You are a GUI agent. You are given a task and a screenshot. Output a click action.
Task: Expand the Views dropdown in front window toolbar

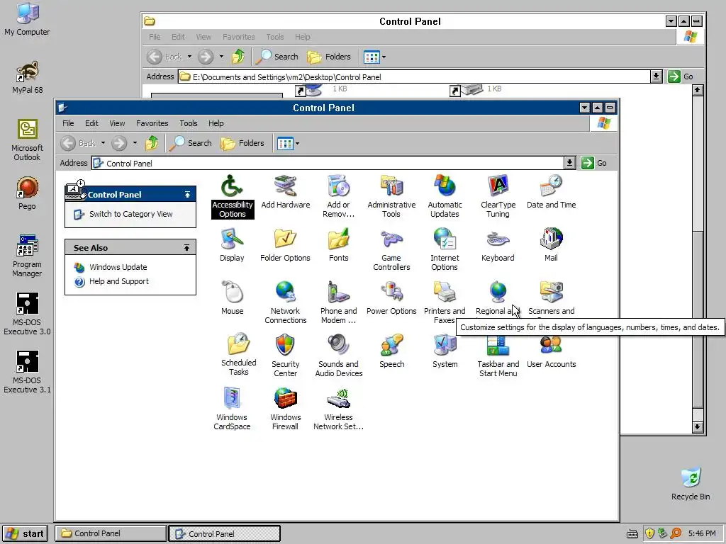coord(297,143)
